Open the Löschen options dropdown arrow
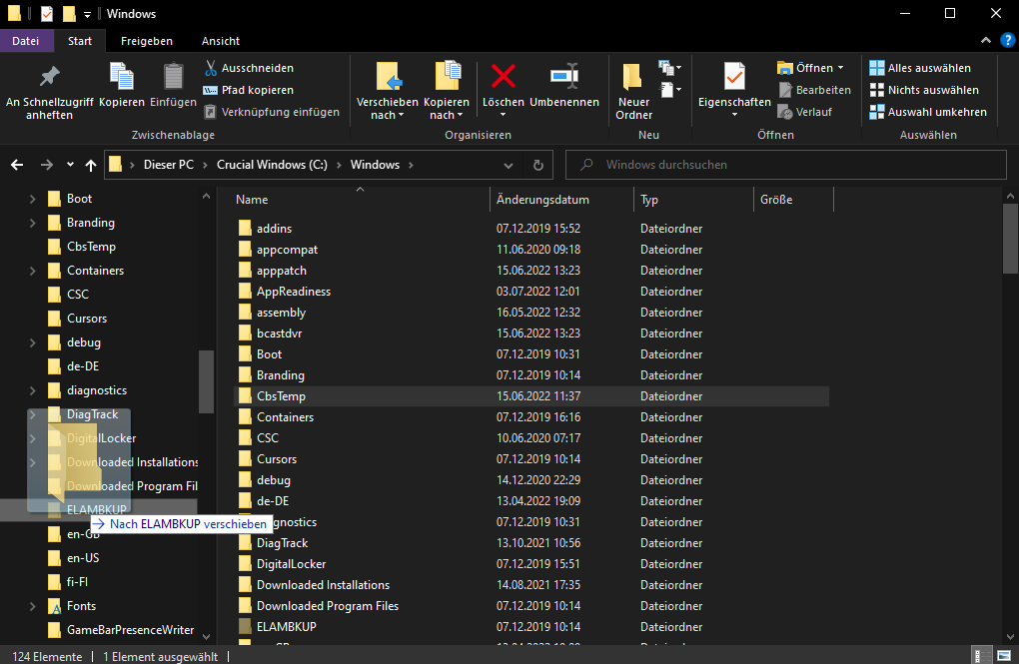The width and height of the screenshot is (1019, 664). [x=503, y=115]
